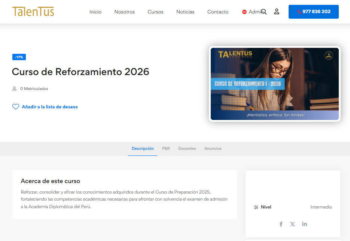Open the Contacto page
Viewport: 350px width, 241px height.
pos(218,12)
